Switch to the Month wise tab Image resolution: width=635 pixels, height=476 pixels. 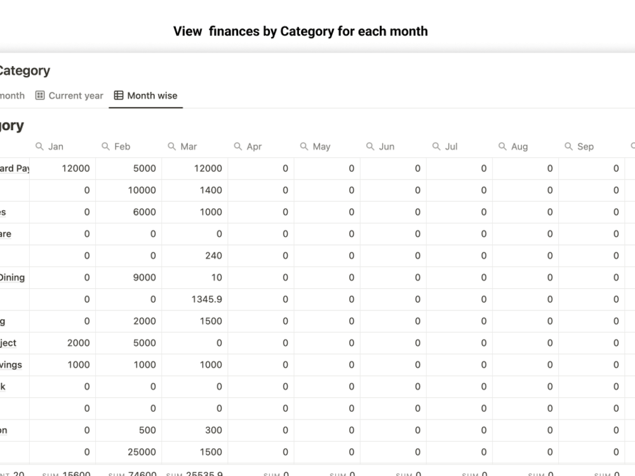(146, 96)
